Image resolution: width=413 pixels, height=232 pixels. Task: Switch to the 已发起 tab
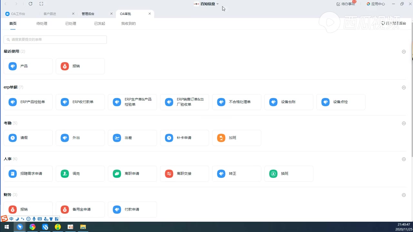tap(100, 24)
